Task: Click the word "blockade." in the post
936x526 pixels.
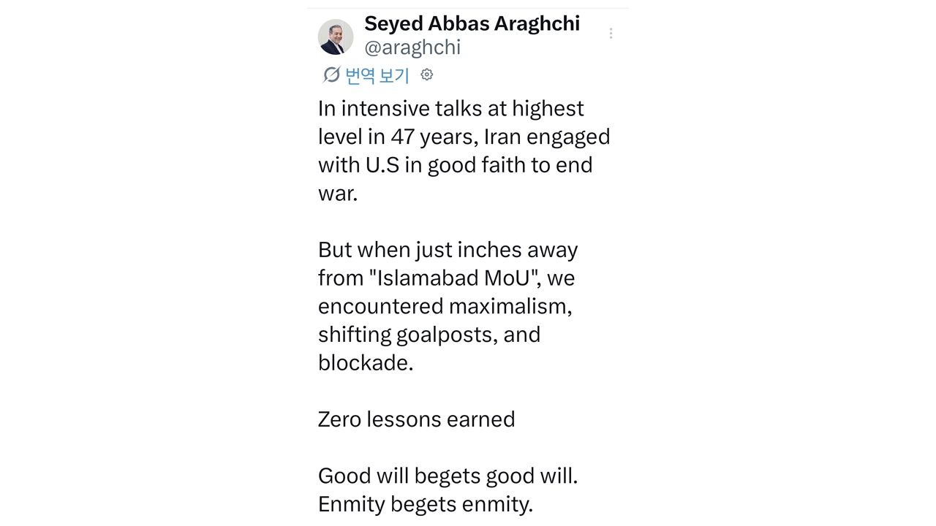Action: tap(366, 363)
